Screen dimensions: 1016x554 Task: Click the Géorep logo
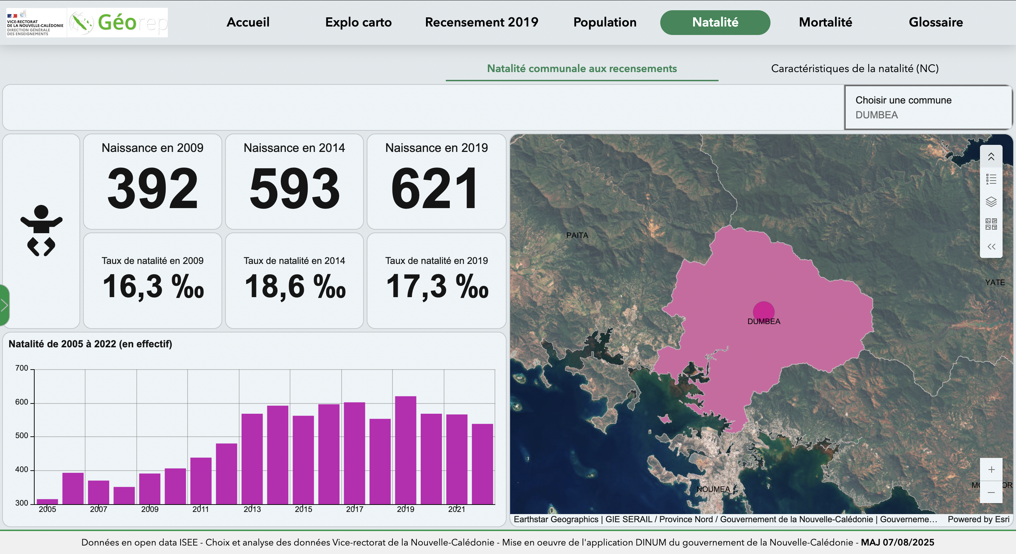tap(118, 23)
